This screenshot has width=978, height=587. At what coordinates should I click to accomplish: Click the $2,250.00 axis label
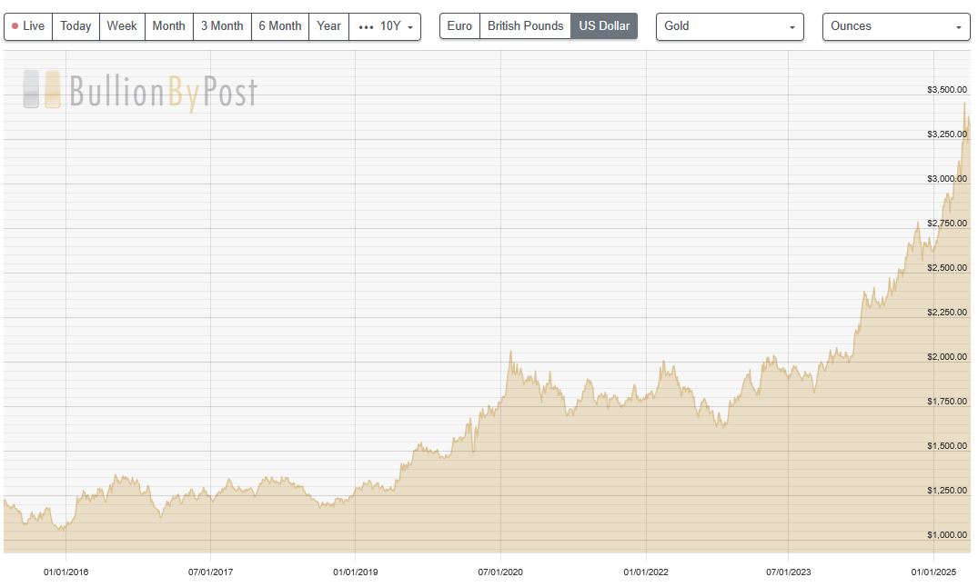(x=947, y=313)
